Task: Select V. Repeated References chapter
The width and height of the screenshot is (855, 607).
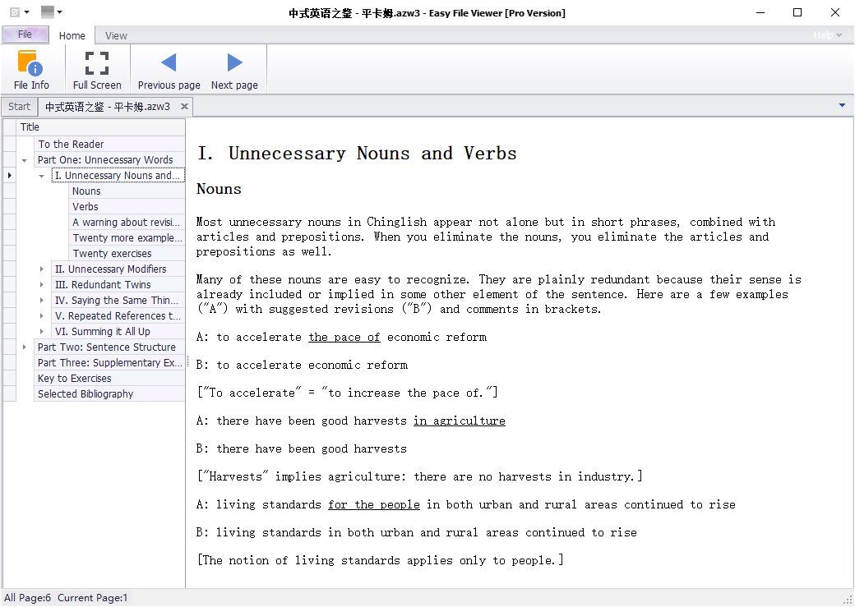Action: click(118, 316)
